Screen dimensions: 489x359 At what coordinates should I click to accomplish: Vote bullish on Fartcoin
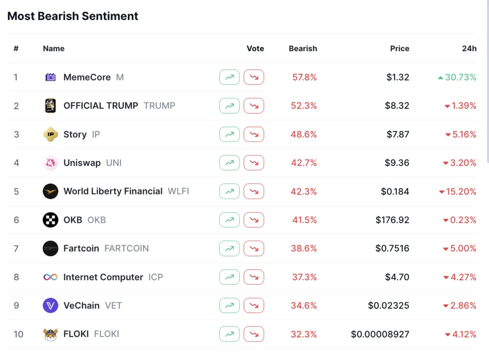[229, 248]
